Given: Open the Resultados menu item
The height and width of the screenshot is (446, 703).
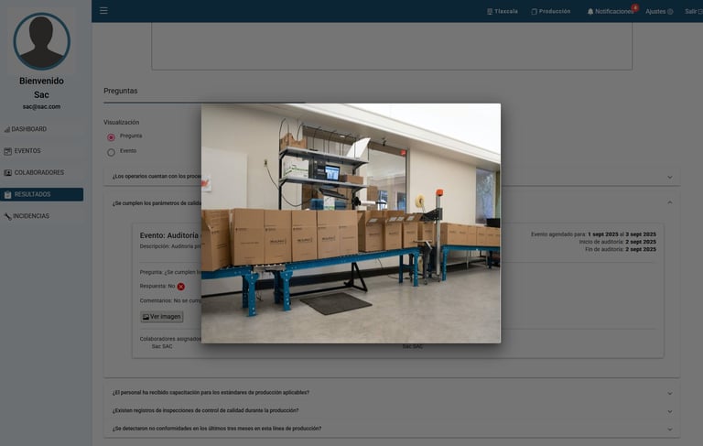Looking at the screenshot, I should (x=42, y=194).
